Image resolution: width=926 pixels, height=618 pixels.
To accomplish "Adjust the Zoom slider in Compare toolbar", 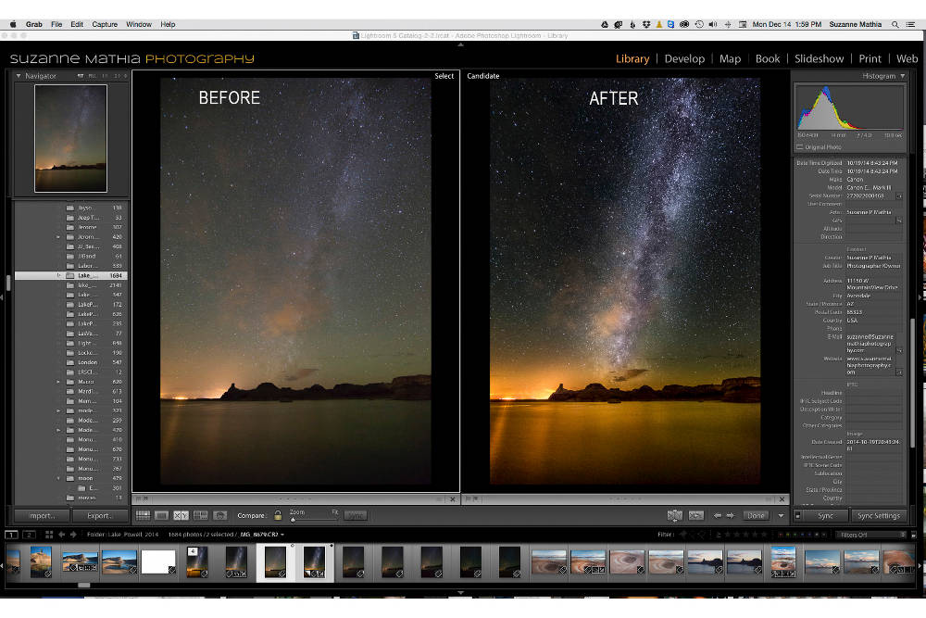I will click(294, 519).
